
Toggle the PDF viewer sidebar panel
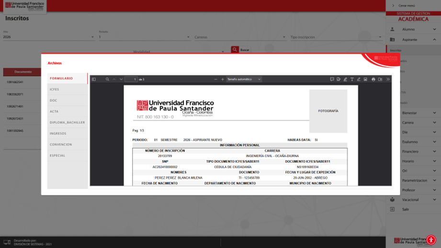94,79
